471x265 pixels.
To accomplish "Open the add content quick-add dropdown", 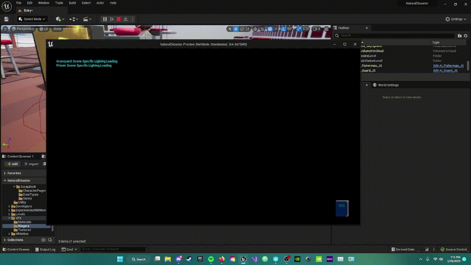I will coord(60,19).
